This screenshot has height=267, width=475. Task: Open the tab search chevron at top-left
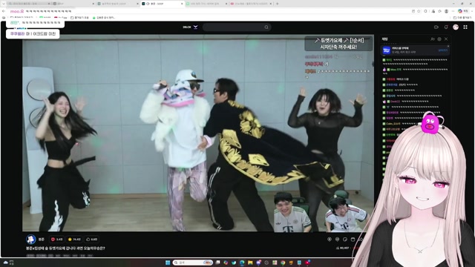[x=3, y=4]
